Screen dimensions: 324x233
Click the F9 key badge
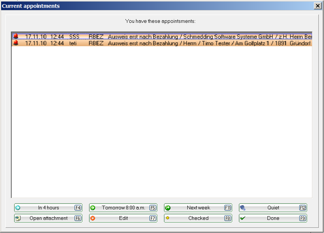coord(303,218)
